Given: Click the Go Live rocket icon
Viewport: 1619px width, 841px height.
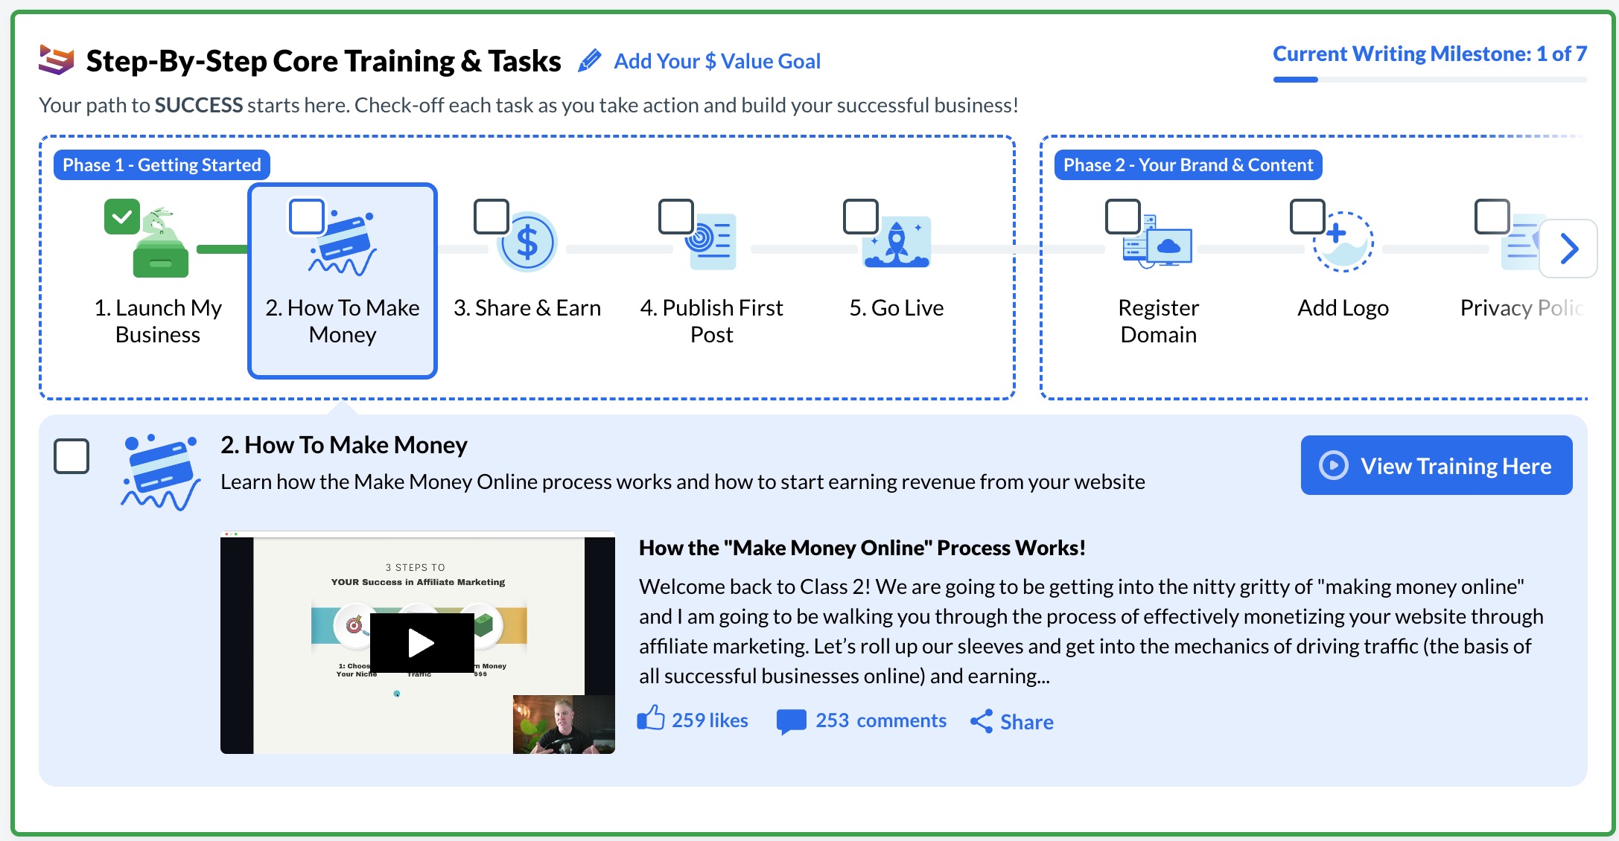Looking at the screenshot, I should coord(897,243).
